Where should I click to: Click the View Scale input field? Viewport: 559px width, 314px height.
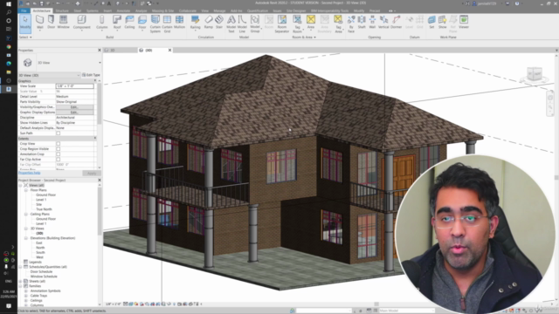pos(74,86)
